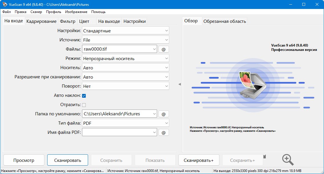Open the Настройки dropdown showing Стандартные
The image size is (324, 174).
[x=125, y=31]
